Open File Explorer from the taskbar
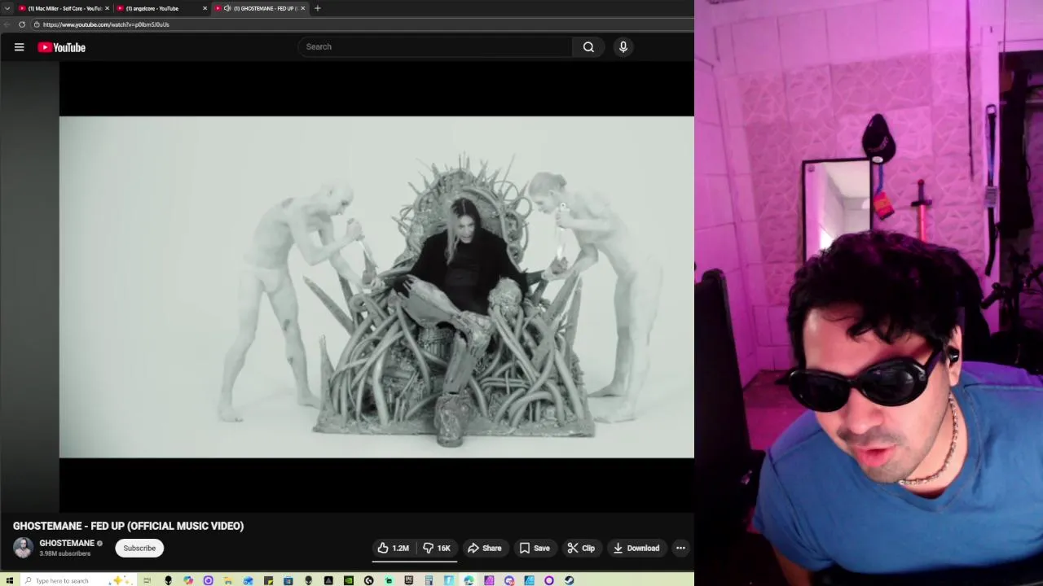The image size is (1043, 586). point(228,580)
